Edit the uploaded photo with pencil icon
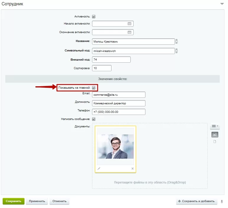Image resolution: width=228 pixels, height=208 pixels. [x=99, y=168]
